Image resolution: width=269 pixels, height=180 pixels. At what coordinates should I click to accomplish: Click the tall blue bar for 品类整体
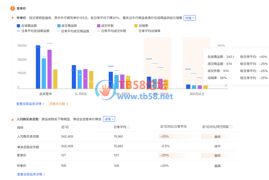pyautogui.click(x=38, y=67)
